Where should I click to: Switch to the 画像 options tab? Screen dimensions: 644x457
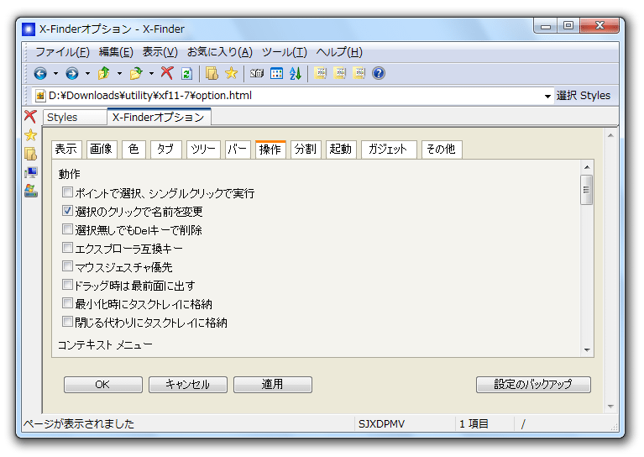[x=102, y=150]
